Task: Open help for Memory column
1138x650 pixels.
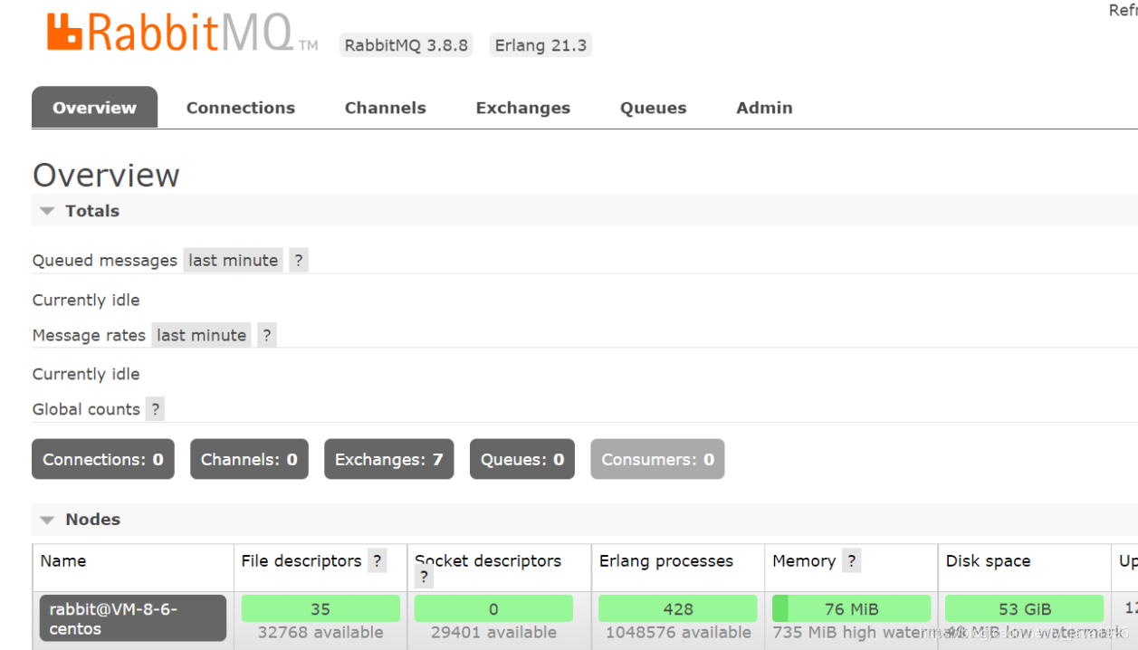Action: click(851, 561)
